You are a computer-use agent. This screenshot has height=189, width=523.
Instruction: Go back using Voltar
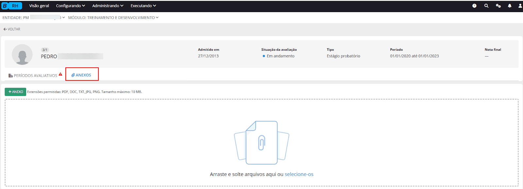click(12, 29)
